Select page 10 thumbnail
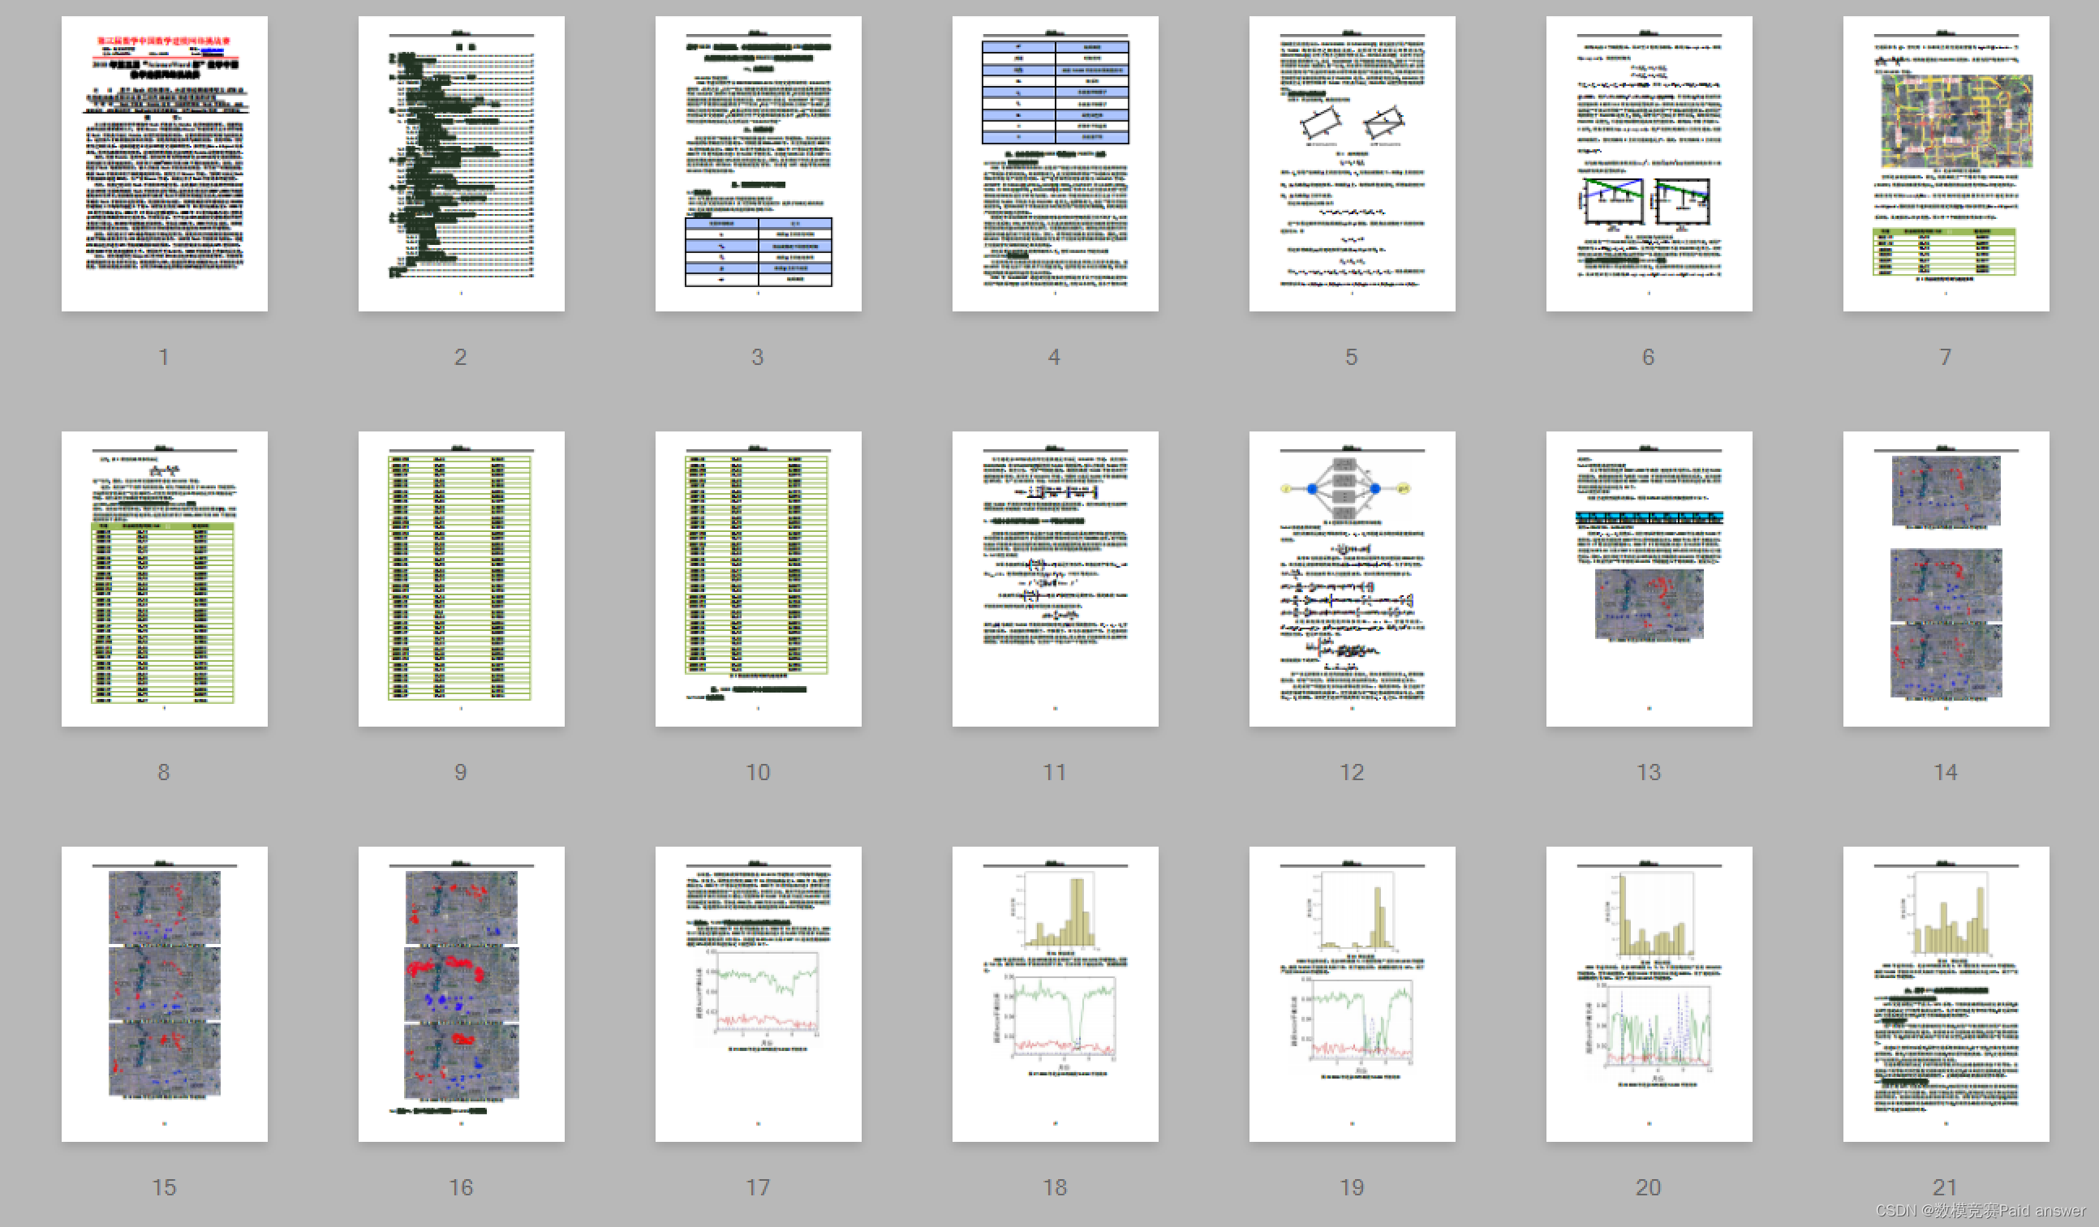The image size is (2099, 1227). point(758,578)
